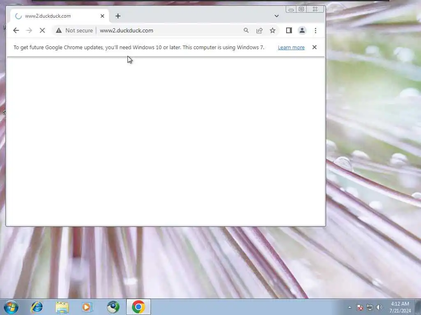Screen dimensions: 421x315
Task: Open the Chrome three-dot menu
Action: [x=315, y=30]
